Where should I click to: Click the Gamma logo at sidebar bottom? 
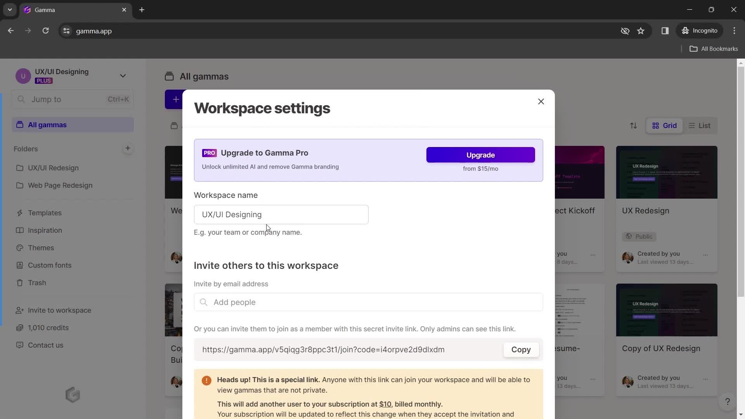73,395
